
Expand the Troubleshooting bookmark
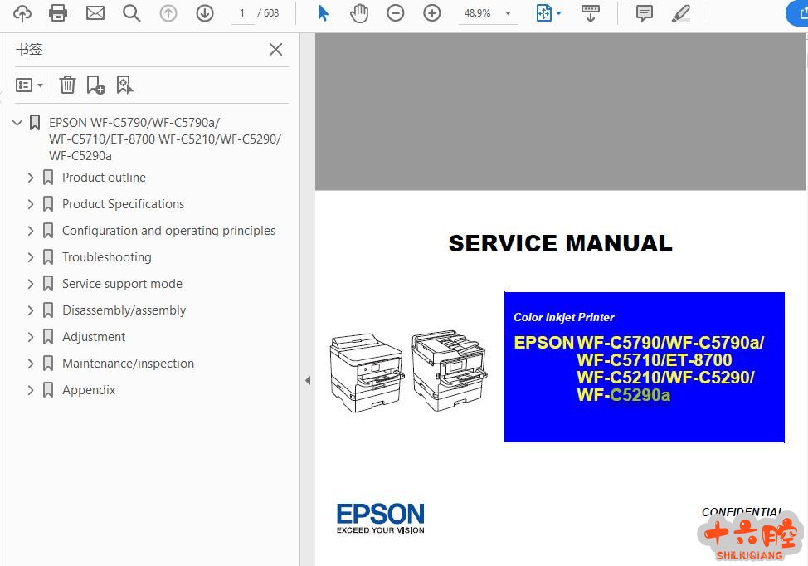pyautogui.click(x=31, y=257)
